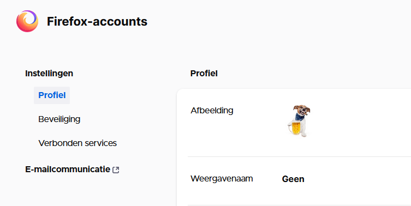Open the external link icon beside E-mailcommunicatie
The height and width of the screenshot is (206, 411).
click(x=116, y=170)
